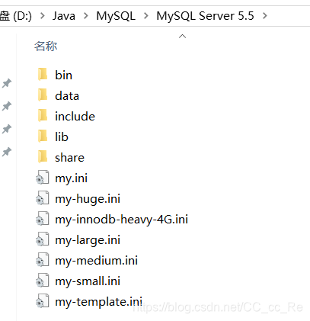The image size is (310, 321).
Task: Navigate to Java in address bar
Action: point(64,16)
